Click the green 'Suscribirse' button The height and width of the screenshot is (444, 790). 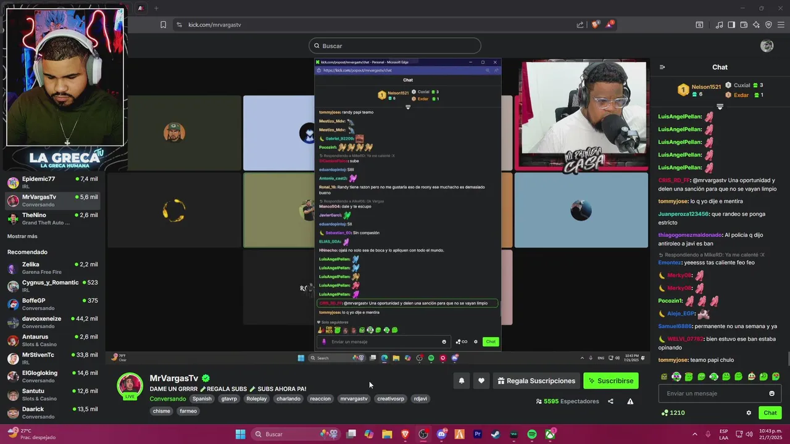pyautogui.click(x=611, y=381)
